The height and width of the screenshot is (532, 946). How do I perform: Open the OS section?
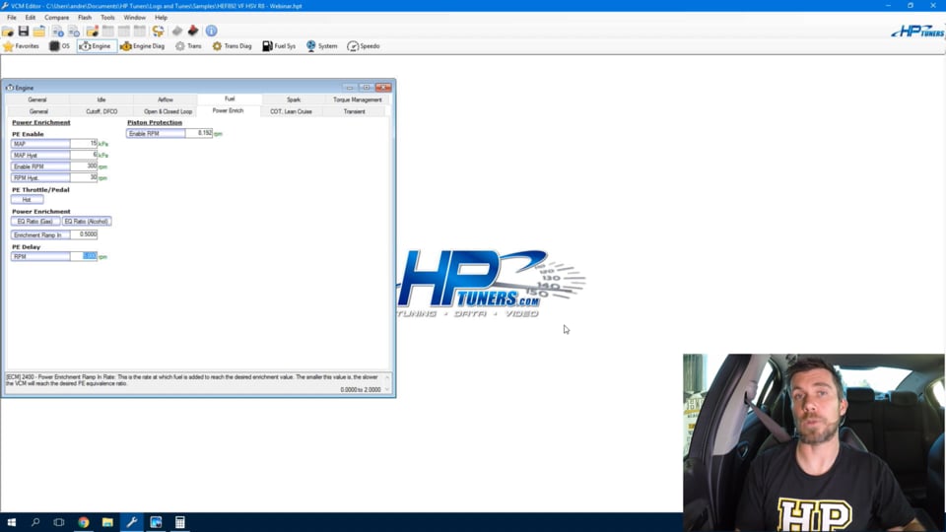point(60,46)
